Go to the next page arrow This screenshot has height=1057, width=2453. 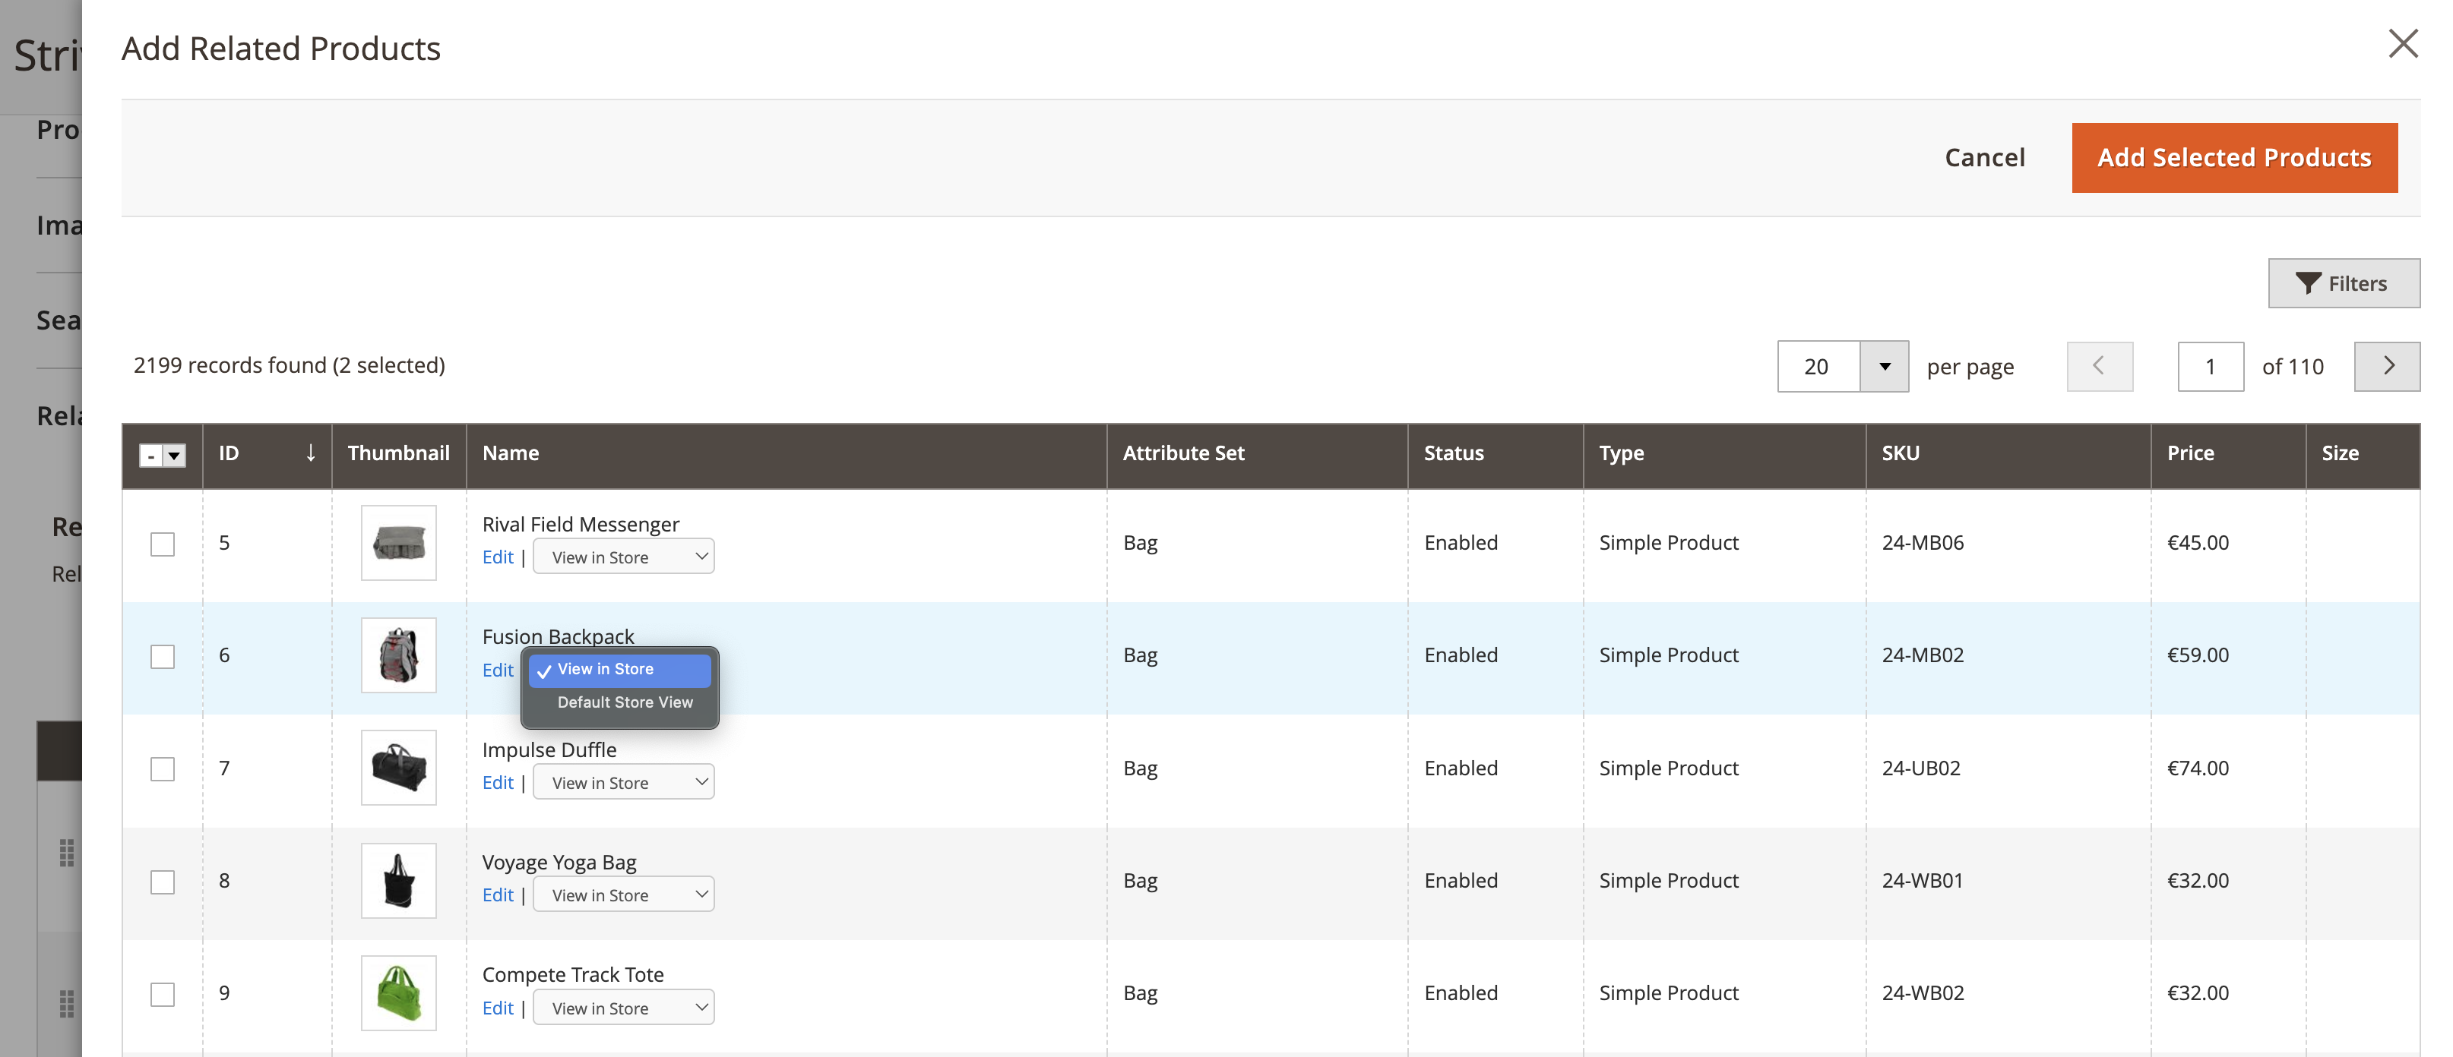2386,366
